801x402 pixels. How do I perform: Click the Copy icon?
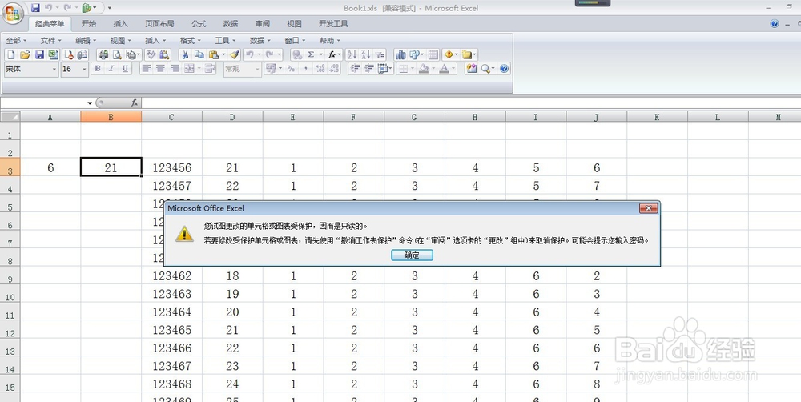199,54
